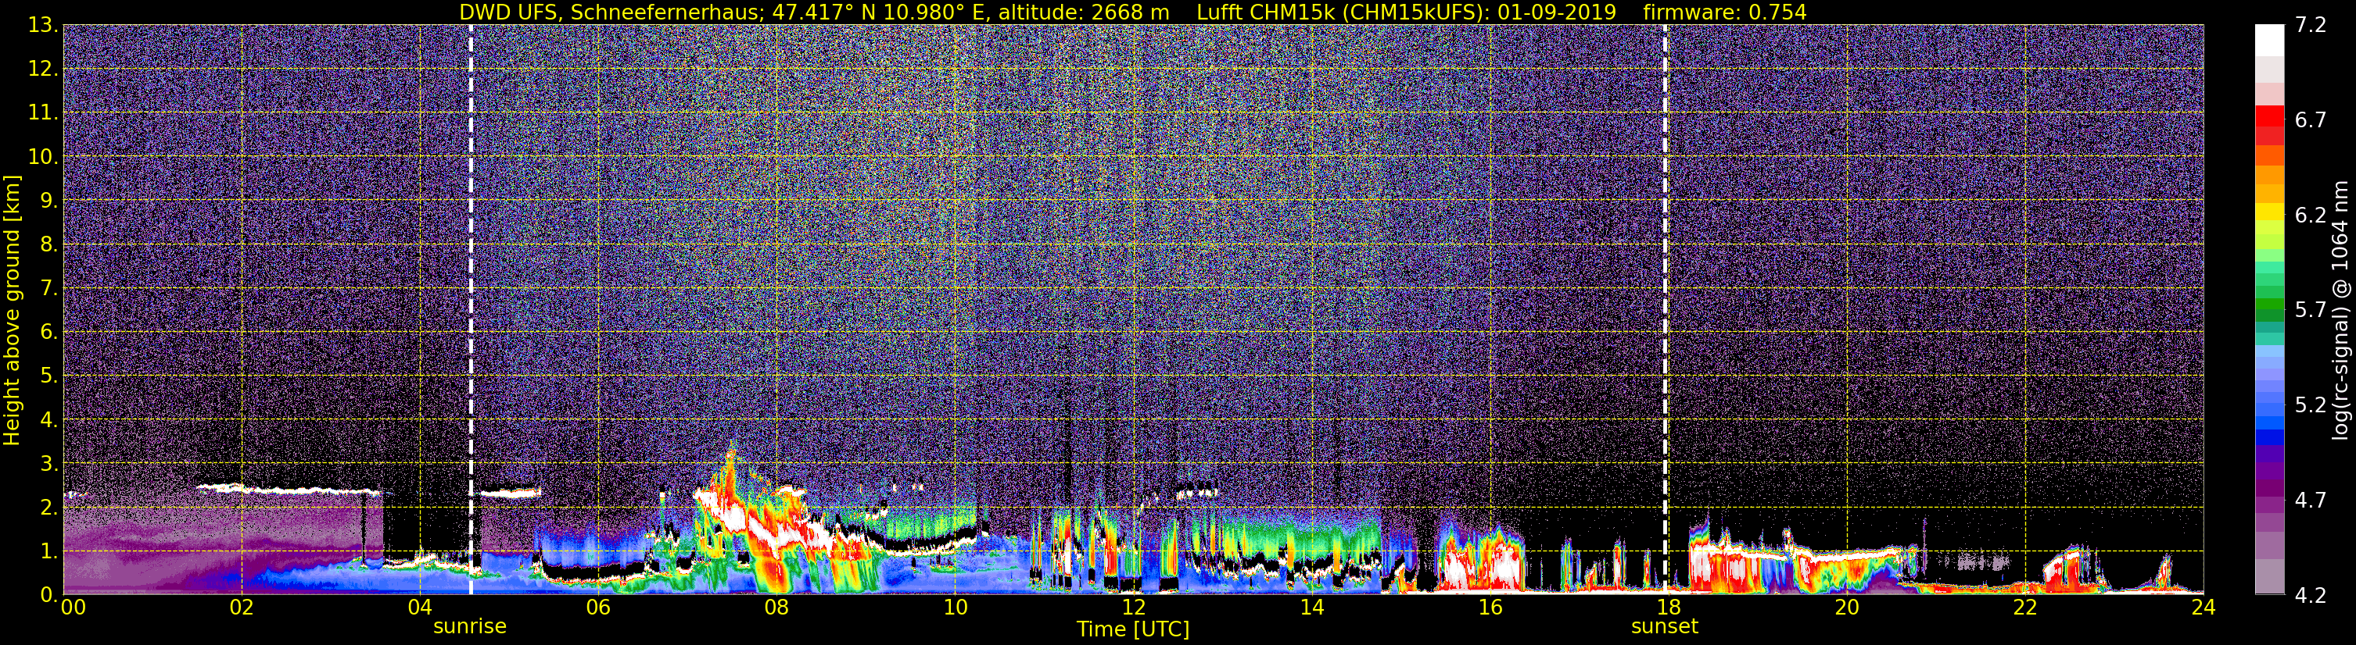This screenshot has width=2356, height=645.
Task: Click height-axis tick '12.' on the left
Action: (43, 69)
